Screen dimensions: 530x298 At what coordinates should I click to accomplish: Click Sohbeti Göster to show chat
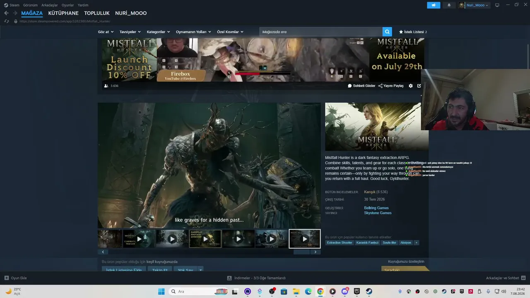pos(361,86)
